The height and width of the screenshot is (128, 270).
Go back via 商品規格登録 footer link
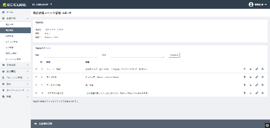43,124
